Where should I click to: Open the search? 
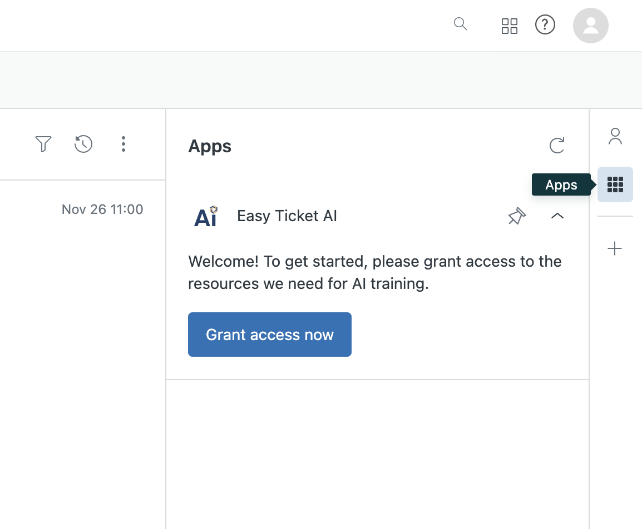(460, 24)
